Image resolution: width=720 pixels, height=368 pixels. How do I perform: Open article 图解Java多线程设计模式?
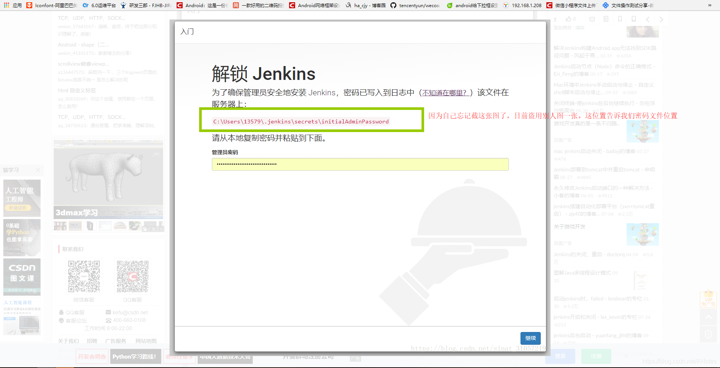(582, 273)
